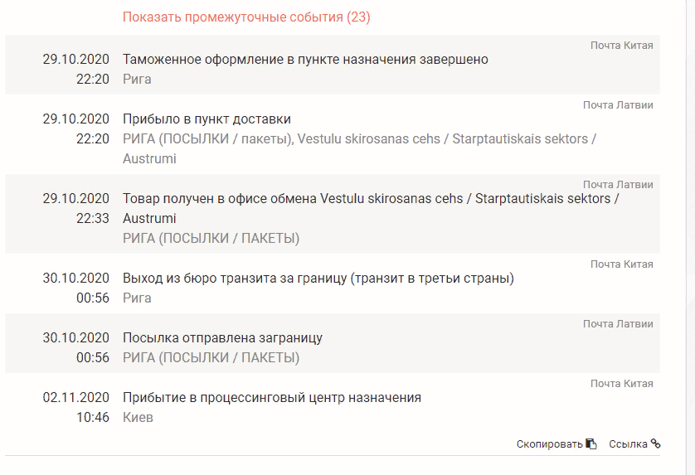Click the first Почта Китая carrier label

click(x=621, y=46)
